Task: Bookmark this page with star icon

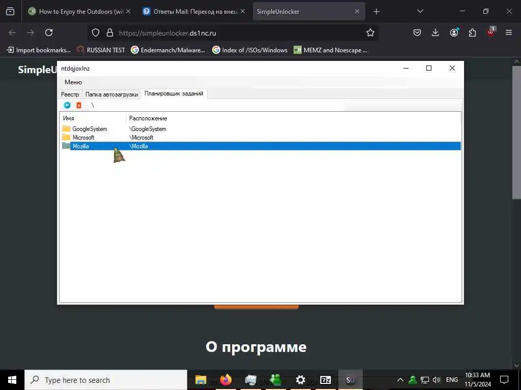Action: [370, 32]
